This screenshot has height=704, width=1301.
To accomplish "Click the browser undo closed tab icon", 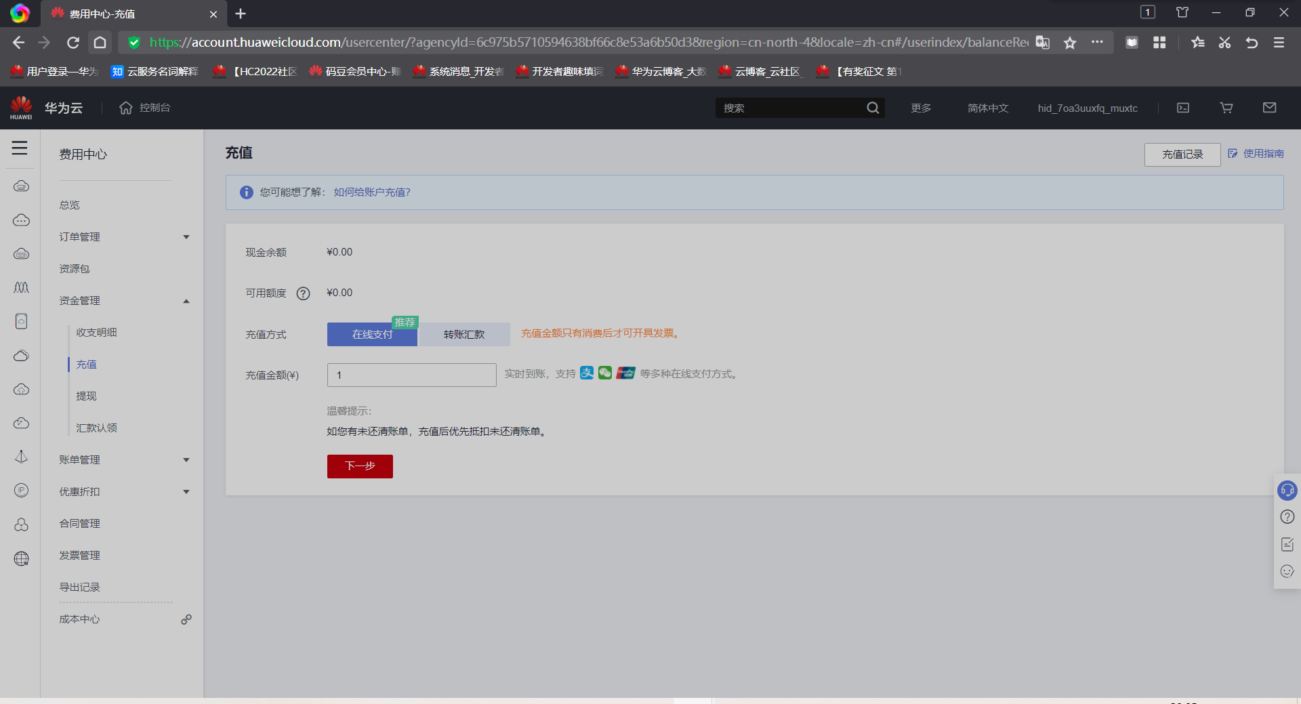I will point(1252,43).
